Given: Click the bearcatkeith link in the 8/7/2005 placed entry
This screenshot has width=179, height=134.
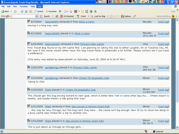Looking at the screenshot, I should [52, 33].
